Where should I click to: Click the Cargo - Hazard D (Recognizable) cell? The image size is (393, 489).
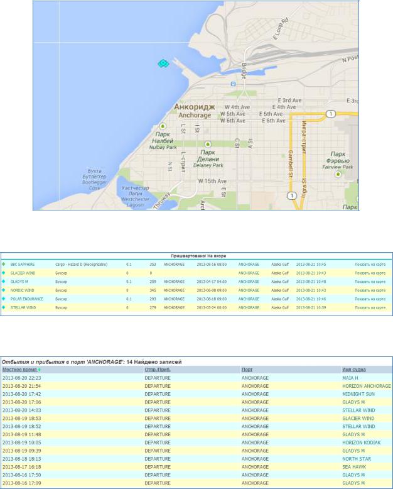tap(81, 265)
